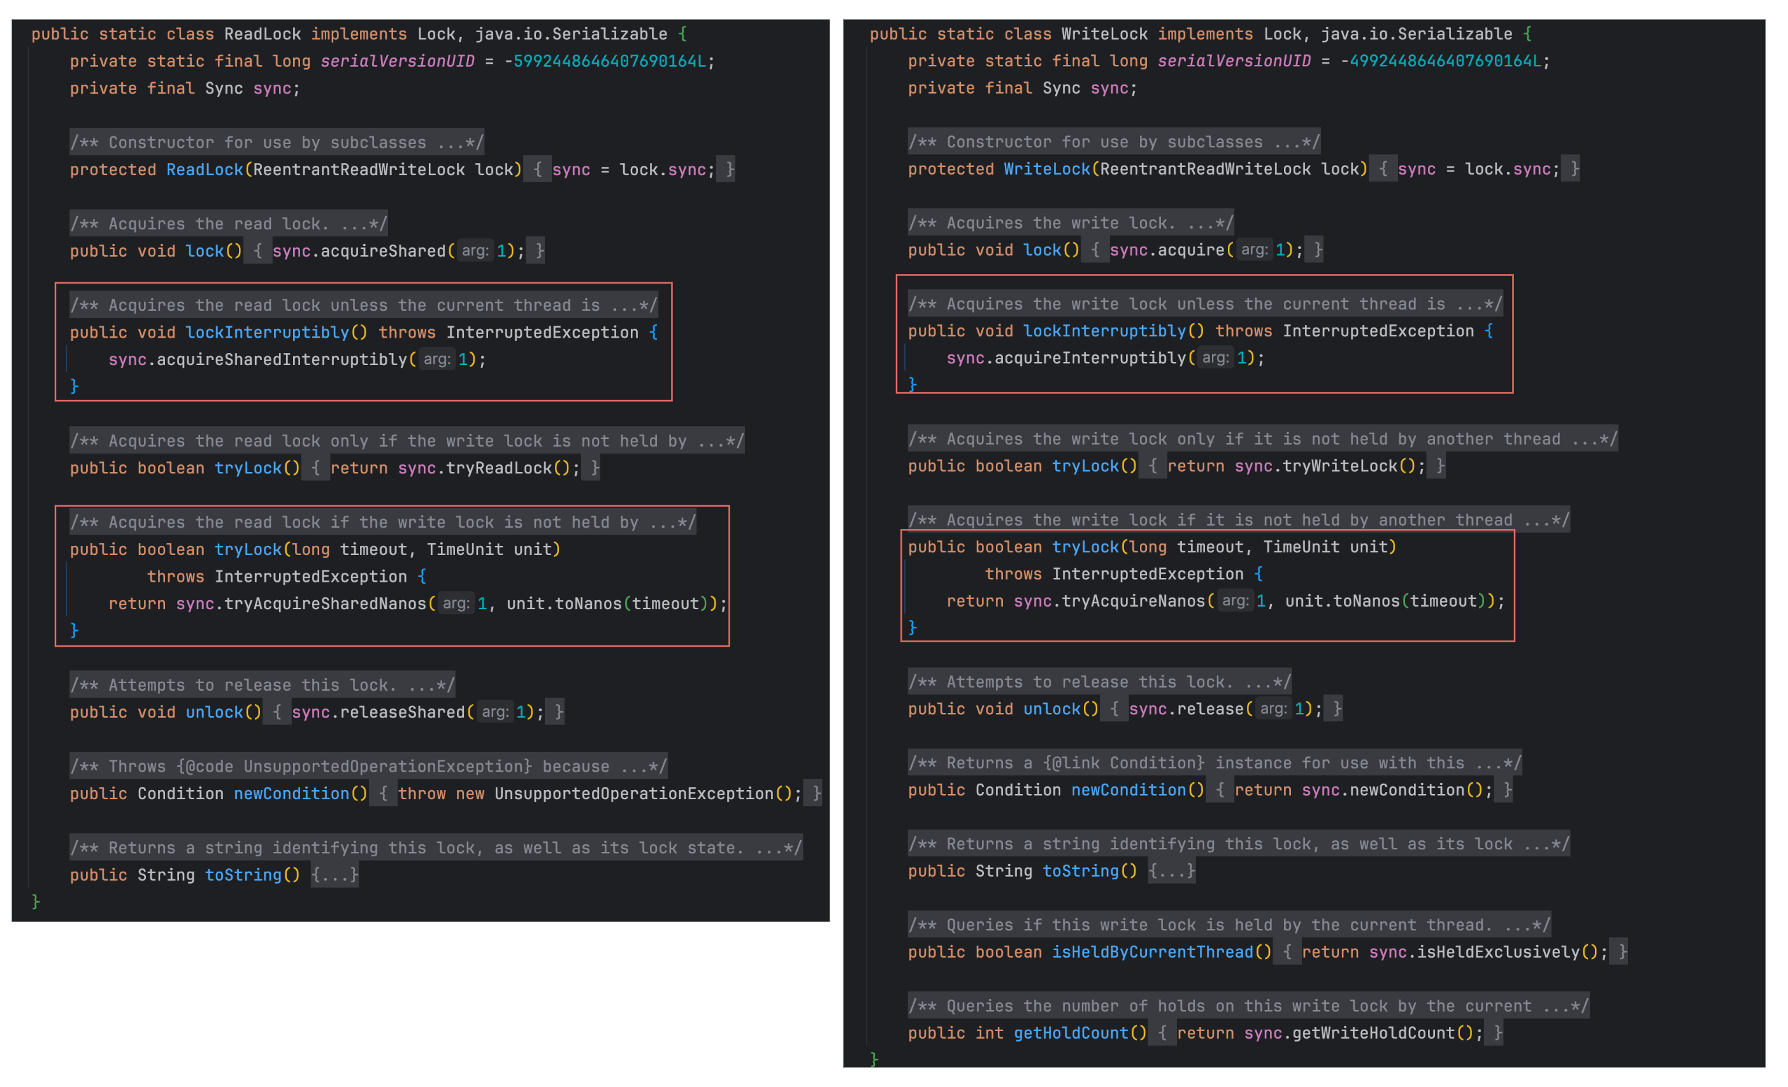The width and height of the screenshot is (1788, 1087).
Task: Click WriteLock lockInterruptibly method name
Action: click(x=1104, y=331)
